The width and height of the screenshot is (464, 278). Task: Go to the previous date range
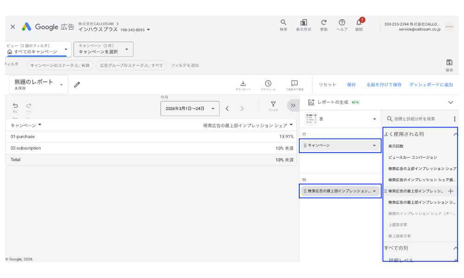click(x=227, y=108)
